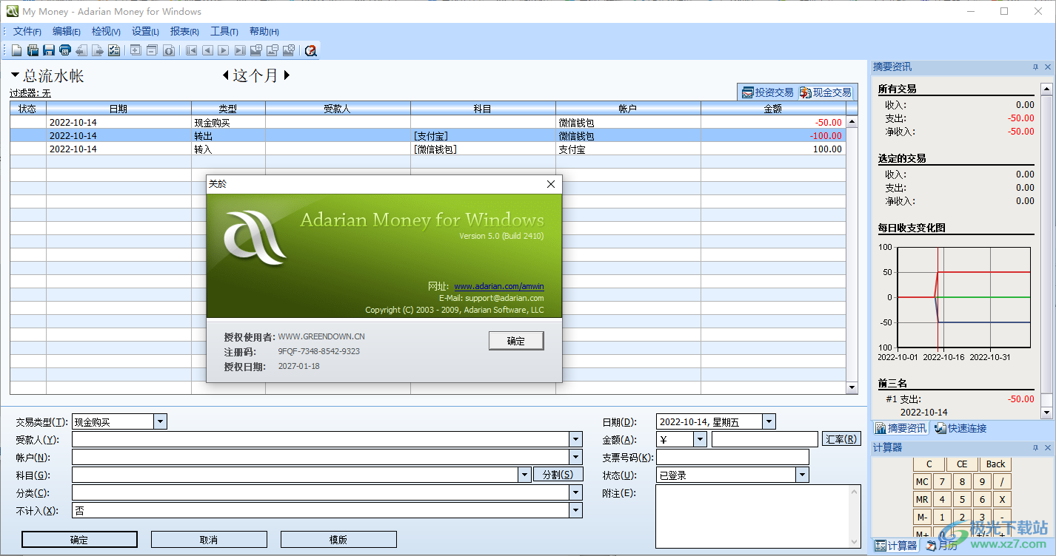Click the 确定 button in About dialog
The image size is (1056, 556).
(x=515, y=340)
